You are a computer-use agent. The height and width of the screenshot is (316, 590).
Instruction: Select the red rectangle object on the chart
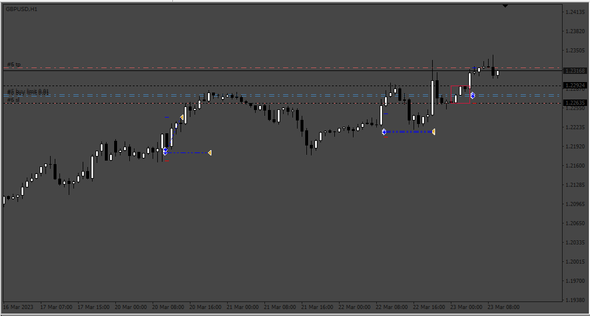460,94
